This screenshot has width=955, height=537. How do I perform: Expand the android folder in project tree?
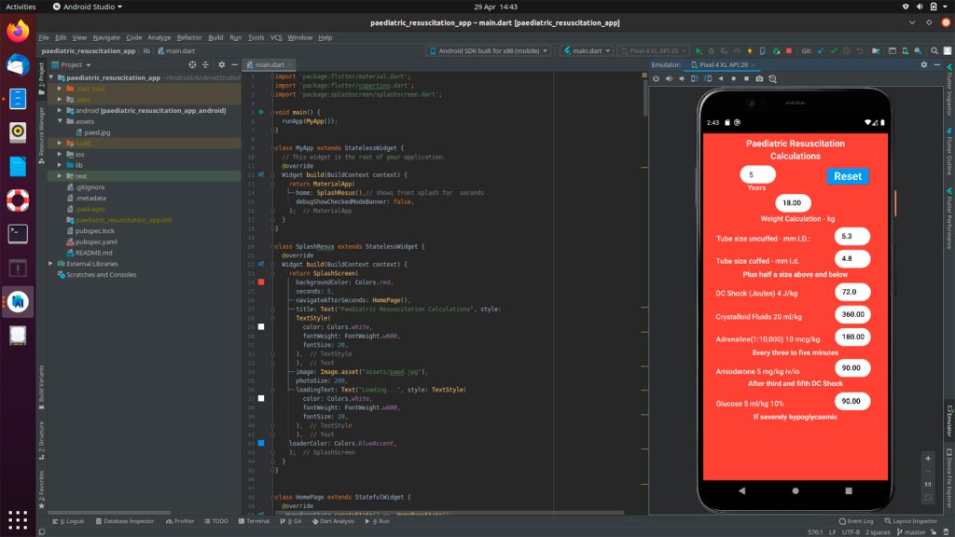(x=61, y=110)
